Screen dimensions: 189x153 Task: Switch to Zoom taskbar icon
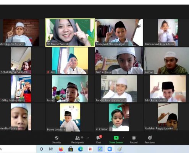(x=110, y=149)
